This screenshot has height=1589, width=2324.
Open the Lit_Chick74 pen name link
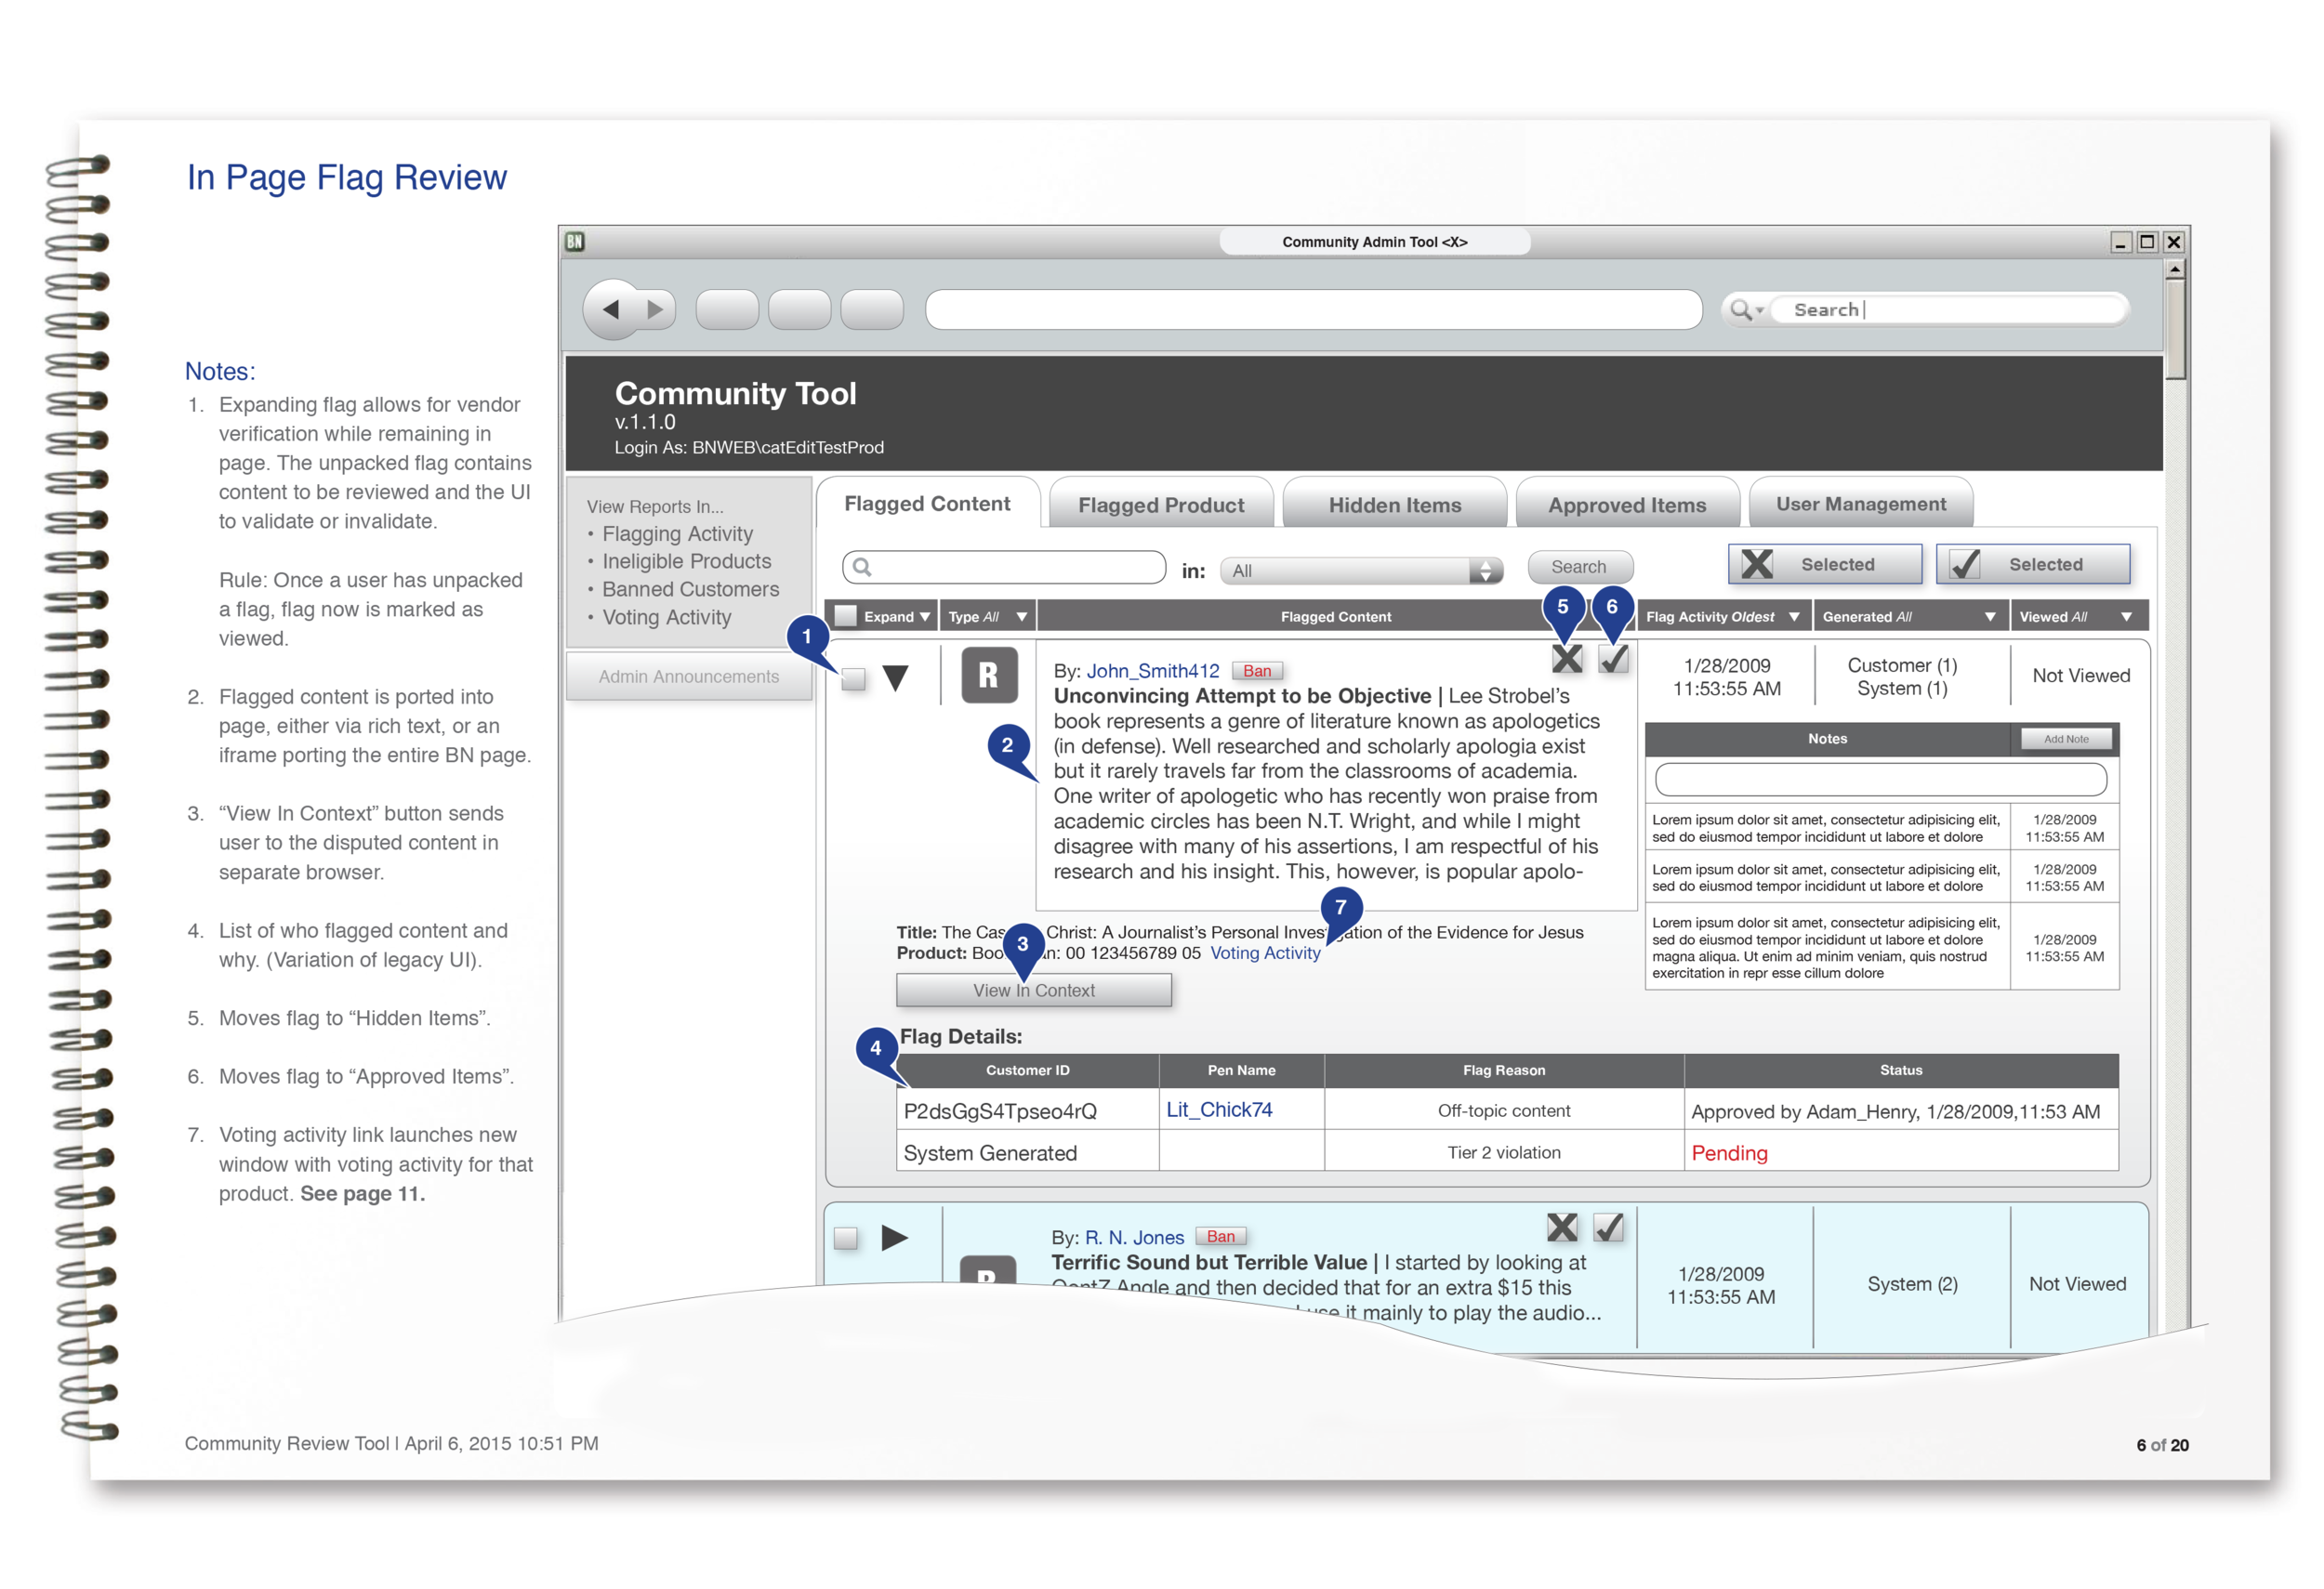click(x=1219, y=1110)
